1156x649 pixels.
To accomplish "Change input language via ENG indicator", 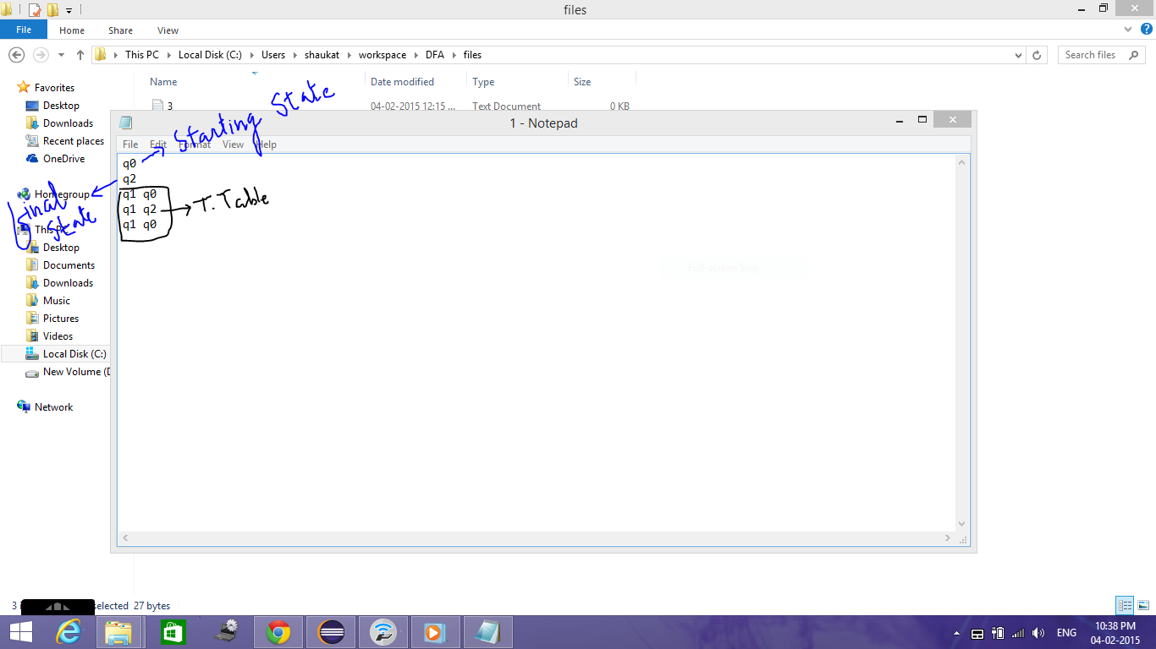I will [x=1065, y=632].
